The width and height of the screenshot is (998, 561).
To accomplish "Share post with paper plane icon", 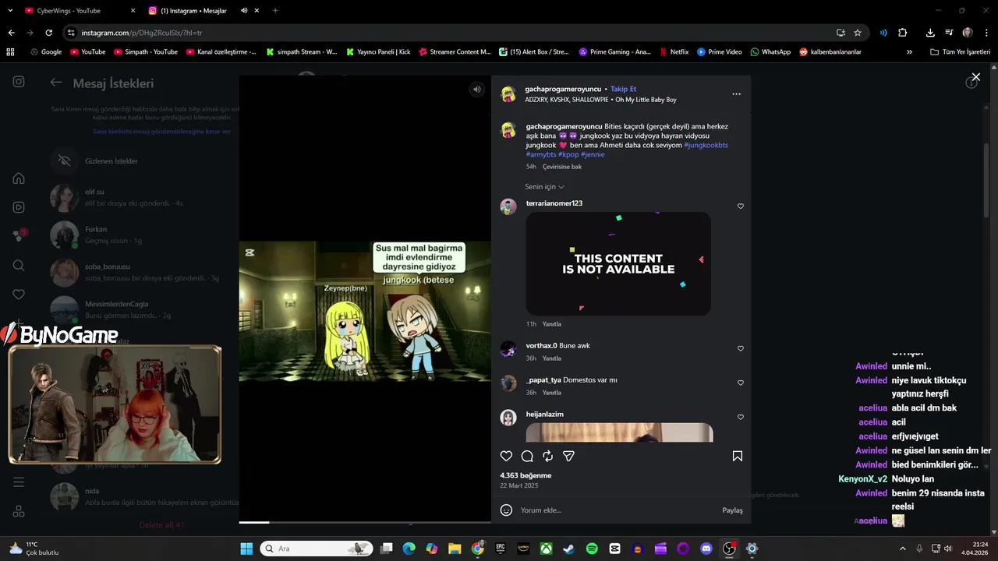I will point(569,457).
